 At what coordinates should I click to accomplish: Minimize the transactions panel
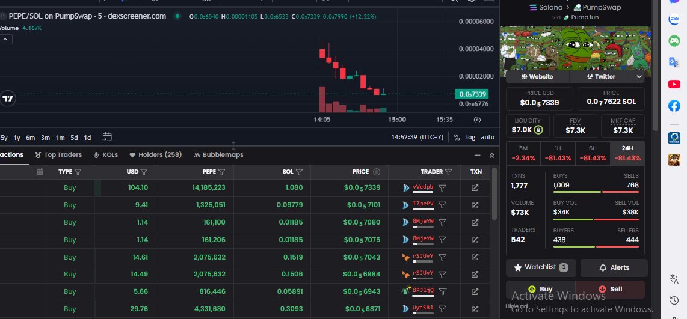(x=478, y=156)
